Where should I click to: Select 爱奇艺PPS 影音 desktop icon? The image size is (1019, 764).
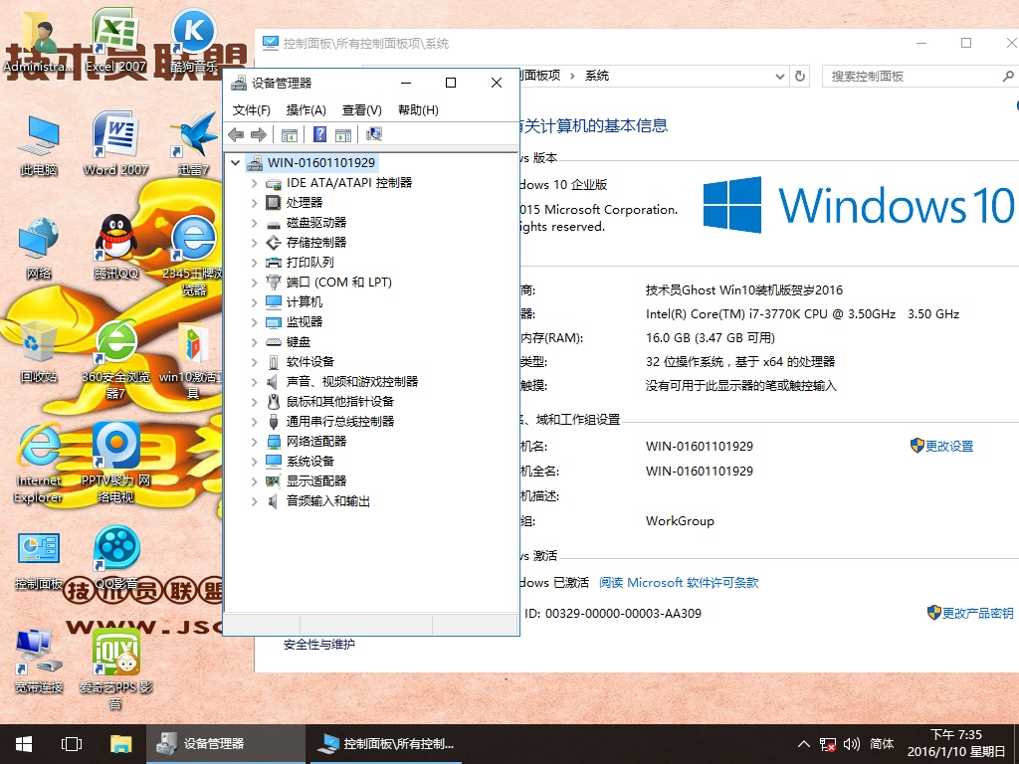tap(115, 669)
